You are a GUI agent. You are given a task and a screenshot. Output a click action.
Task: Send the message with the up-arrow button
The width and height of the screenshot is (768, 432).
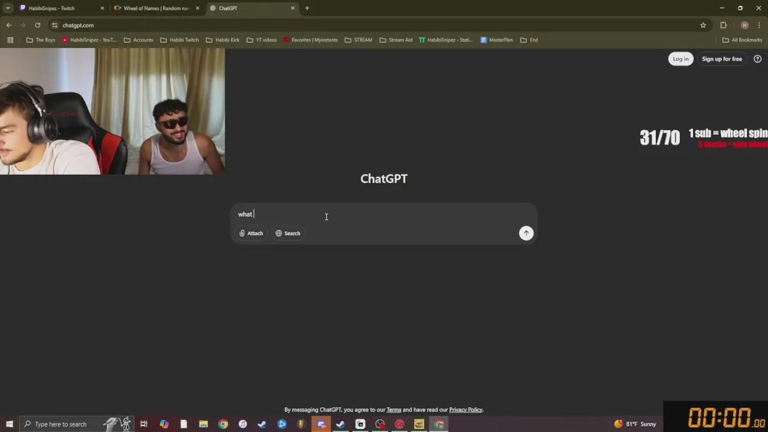(x=526, y=233)
